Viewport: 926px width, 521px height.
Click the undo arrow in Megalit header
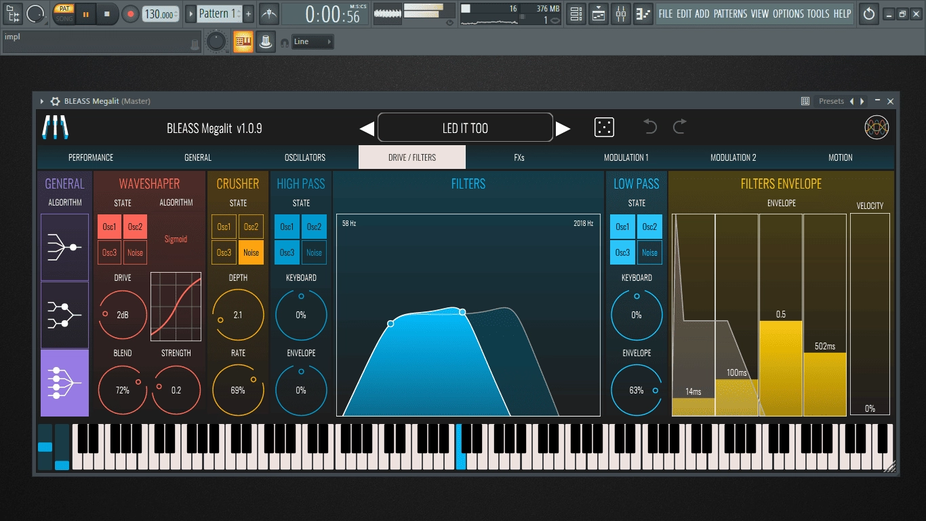click(x=650, y=127)
